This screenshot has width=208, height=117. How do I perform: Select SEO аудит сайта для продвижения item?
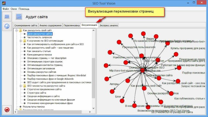pos(59,82)
